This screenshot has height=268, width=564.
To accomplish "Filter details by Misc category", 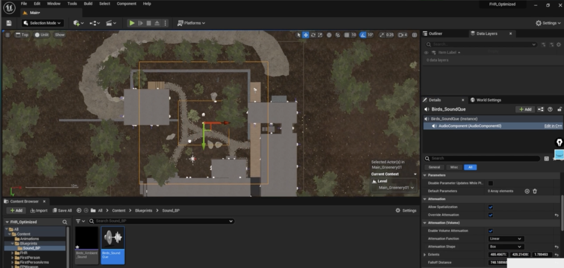I will (x=454, y=167).
